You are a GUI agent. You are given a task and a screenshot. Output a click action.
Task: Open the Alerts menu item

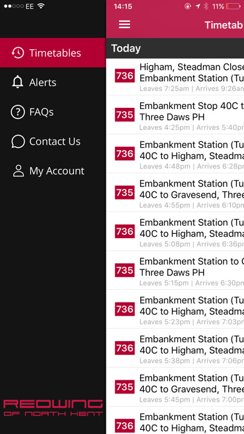pyautogui.click(x=53, y=82)
